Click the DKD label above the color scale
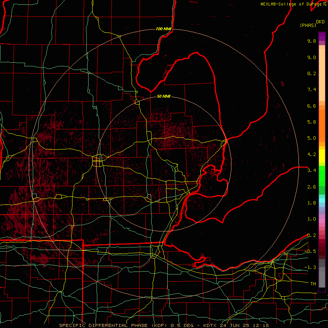Screen dimensions: 328x328 pyautogui.click(x=320, y=22)
